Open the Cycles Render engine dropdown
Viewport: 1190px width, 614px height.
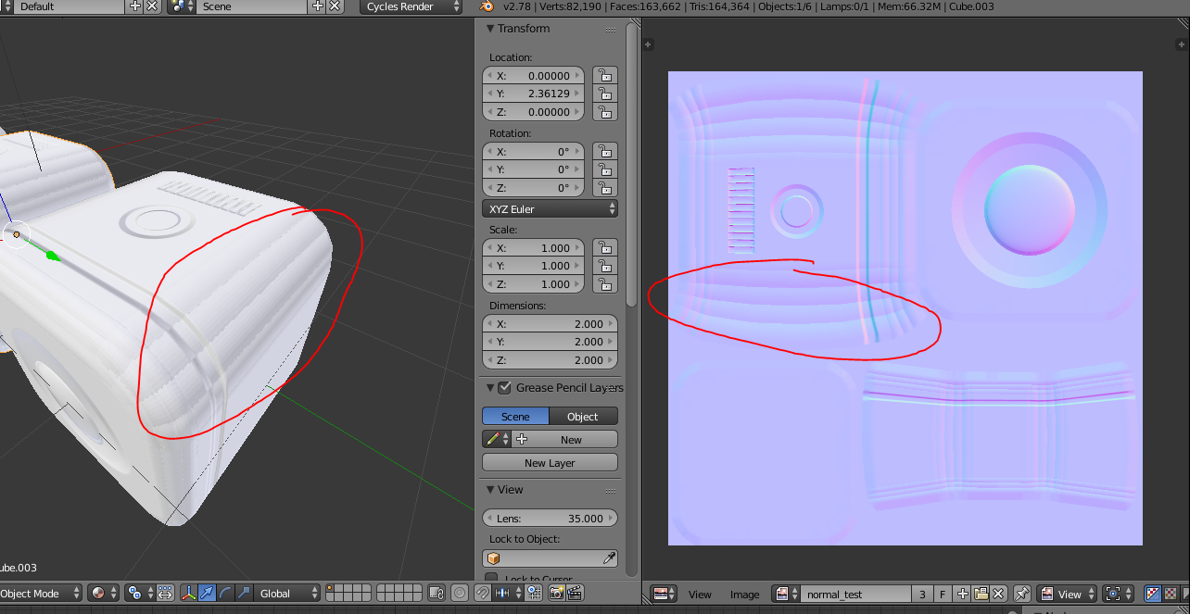tap(411, 6)
